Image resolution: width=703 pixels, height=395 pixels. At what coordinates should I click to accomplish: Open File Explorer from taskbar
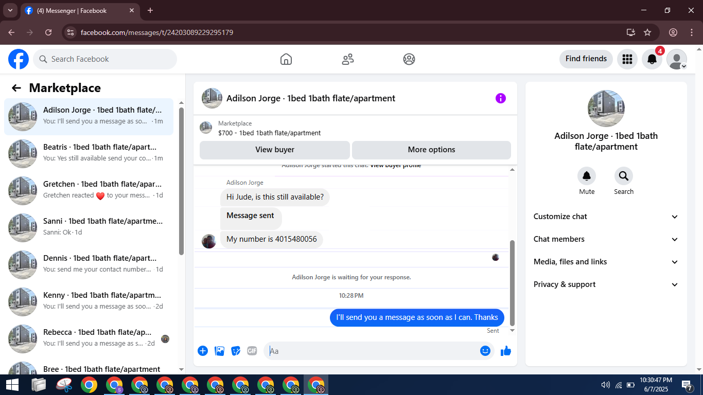point(39,385)
